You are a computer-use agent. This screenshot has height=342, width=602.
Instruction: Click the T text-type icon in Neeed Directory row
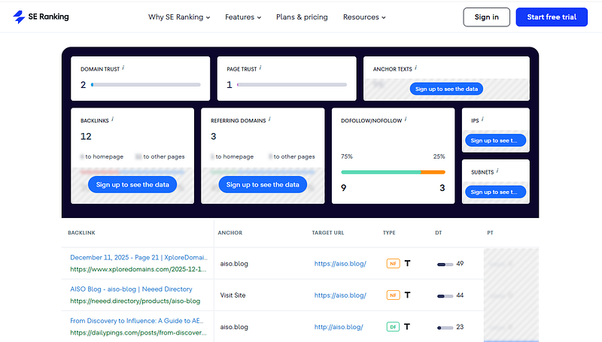coord(407,295)
